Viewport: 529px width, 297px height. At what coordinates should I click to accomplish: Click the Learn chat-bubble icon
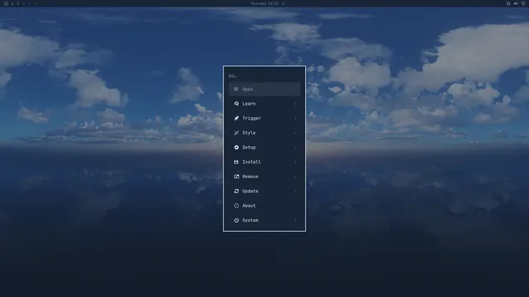pyautogui.click(x=236, y=104)
